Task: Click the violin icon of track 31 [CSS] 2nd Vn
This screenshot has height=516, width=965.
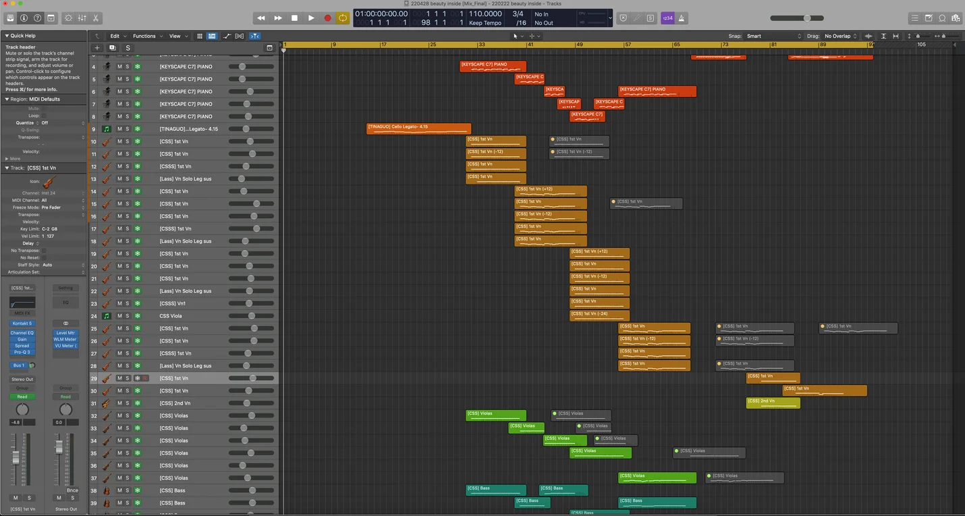Action: [x=107, y=403]
